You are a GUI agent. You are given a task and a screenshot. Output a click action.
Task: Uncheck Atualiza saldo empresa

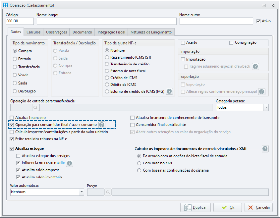[x=18, y=170]
